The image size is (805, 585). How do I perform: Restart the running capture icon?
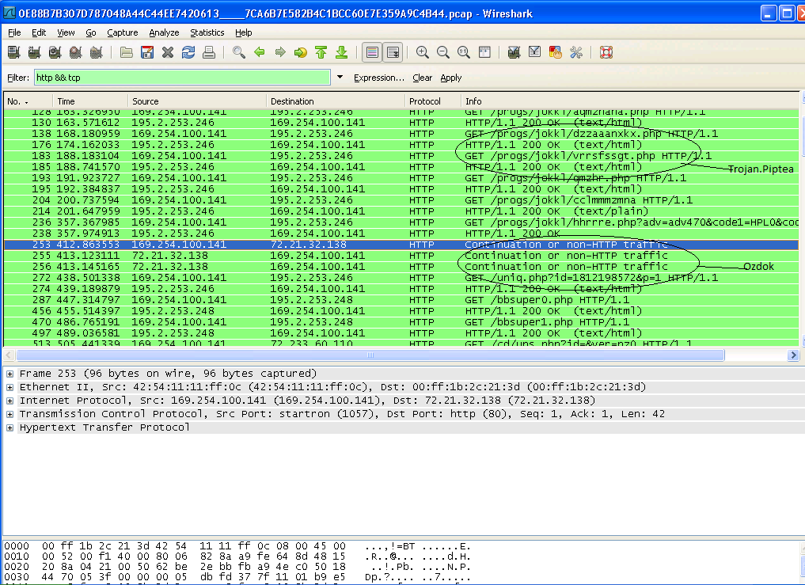tap(96, 52)
